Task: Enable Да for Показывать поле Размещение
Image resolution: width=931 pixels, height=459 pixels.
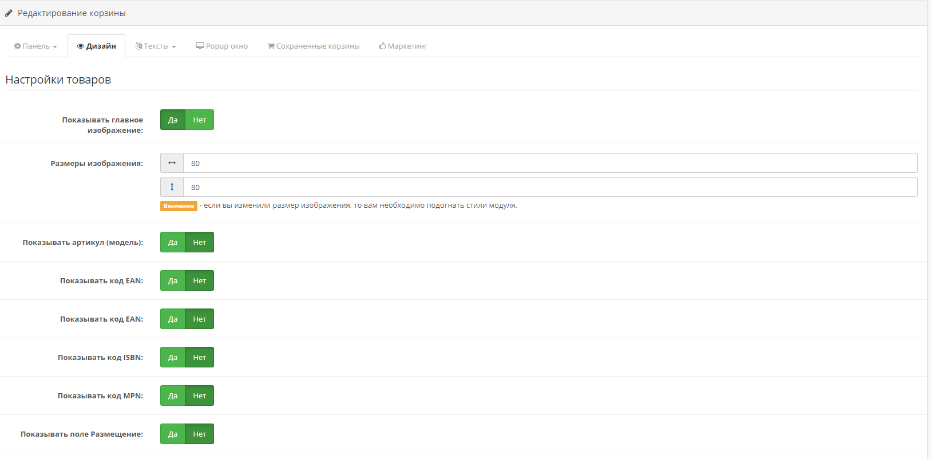Action: coord(173,434)
